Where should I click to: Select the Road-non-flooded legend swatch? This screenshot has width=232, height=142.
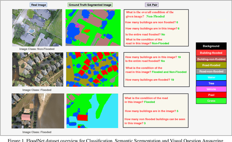211,72
